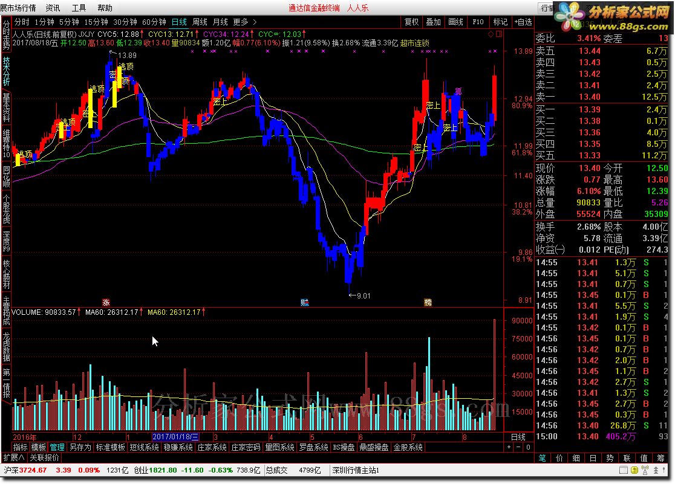Select the 周线 weekly period
Viewport: 675px width, 484px height.
coord(200,22)
